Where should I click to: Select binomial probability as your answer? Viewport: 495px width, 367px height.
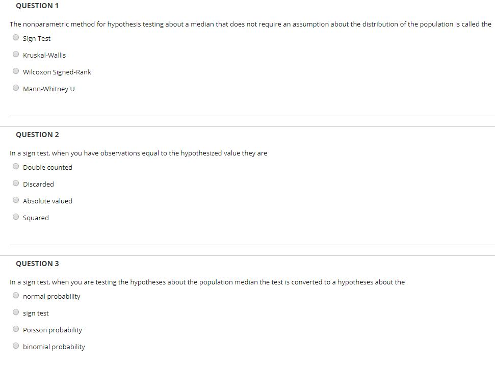[x=16, y=345]
